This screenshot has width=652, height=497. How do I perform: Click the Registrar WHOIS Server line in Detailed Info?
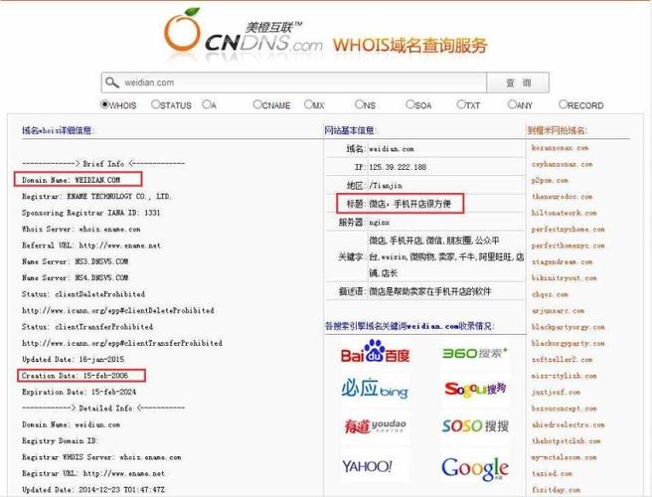tap(101, 457)
